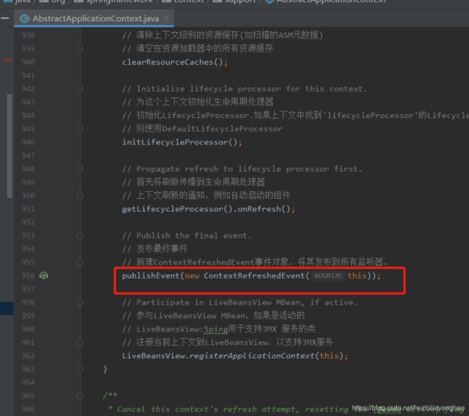This screenshot has width=469, height=416.
Task: Click the 'new' keyword on line 956
Action: 192,276
